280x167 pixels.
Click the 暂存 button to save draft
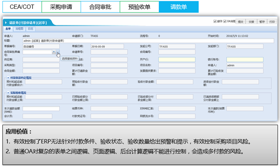(x=262, y=22)
